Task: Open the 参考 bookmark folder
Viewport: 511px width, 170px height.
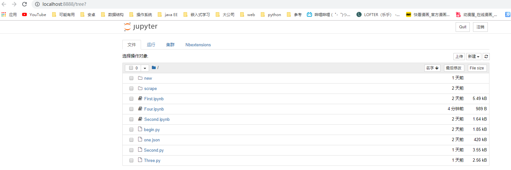Action: pos(294,14)
